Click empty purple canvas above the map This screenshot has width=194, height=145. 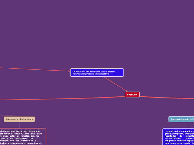(97, 28)
